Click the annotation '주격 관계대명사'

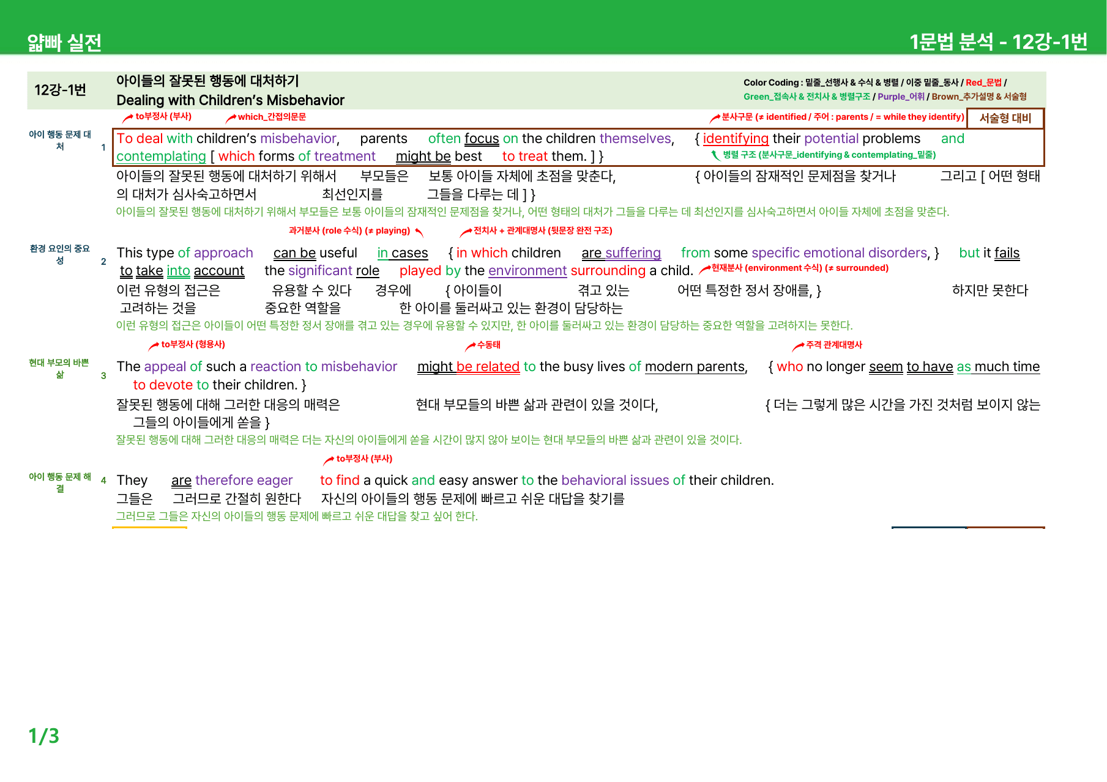click(834, 345)
